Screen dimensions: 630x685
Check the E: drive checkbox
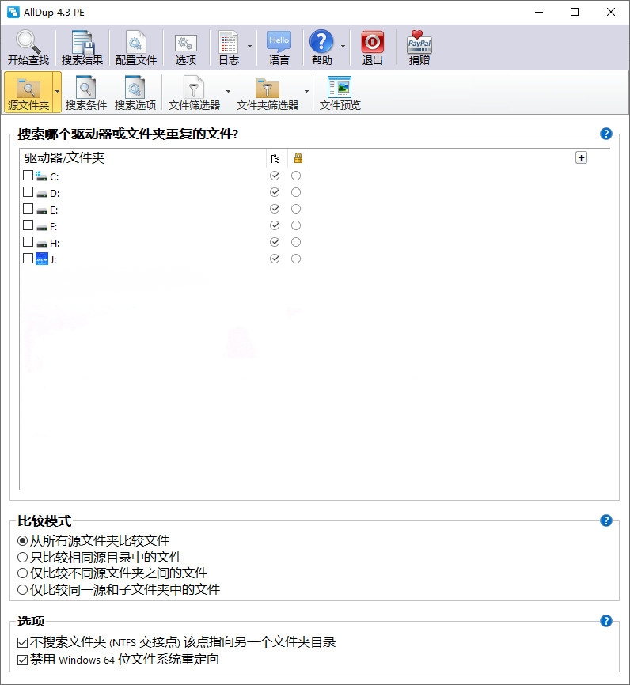click(28, 208)
